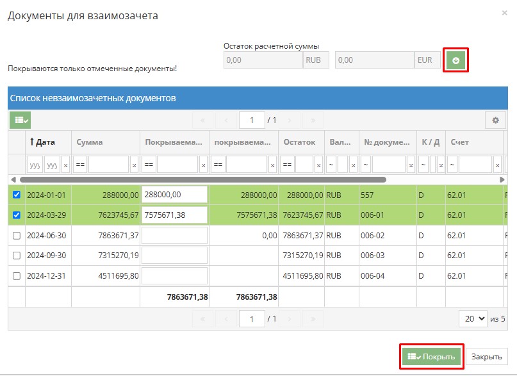The height and width of the screenshot is (376, 517).
Task: Click the Закрыть button
Action: 487,357
